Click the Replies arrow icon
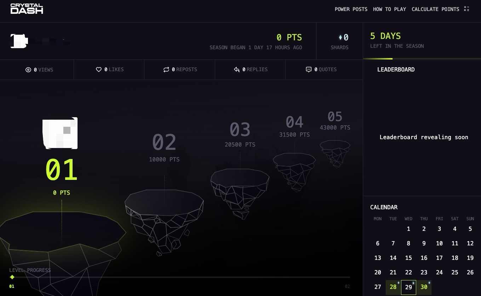Viewport: 481px width, 296px height. click(237, 69)
